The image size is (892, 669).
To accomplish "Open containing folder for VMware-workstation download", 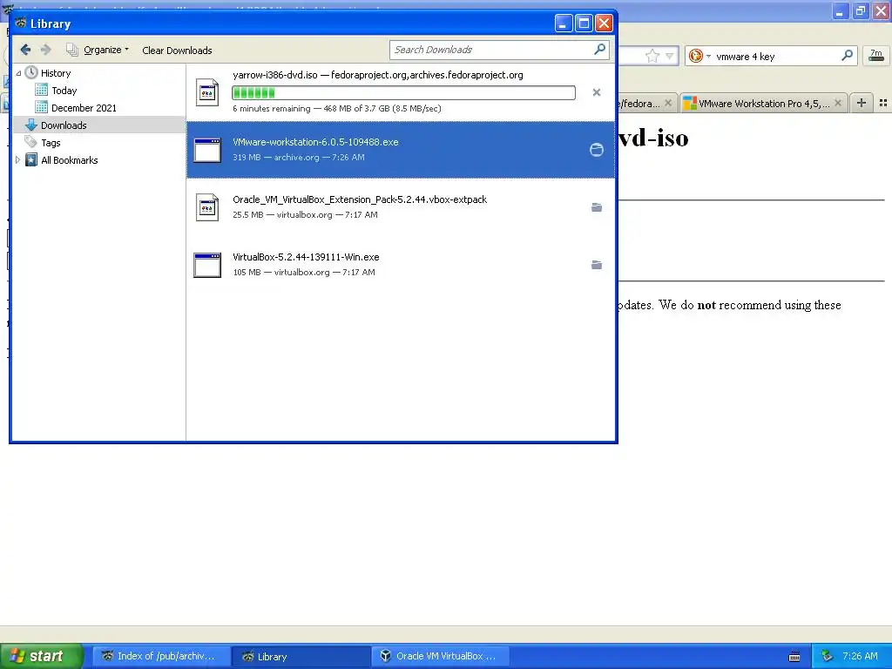I will (596, 150).
